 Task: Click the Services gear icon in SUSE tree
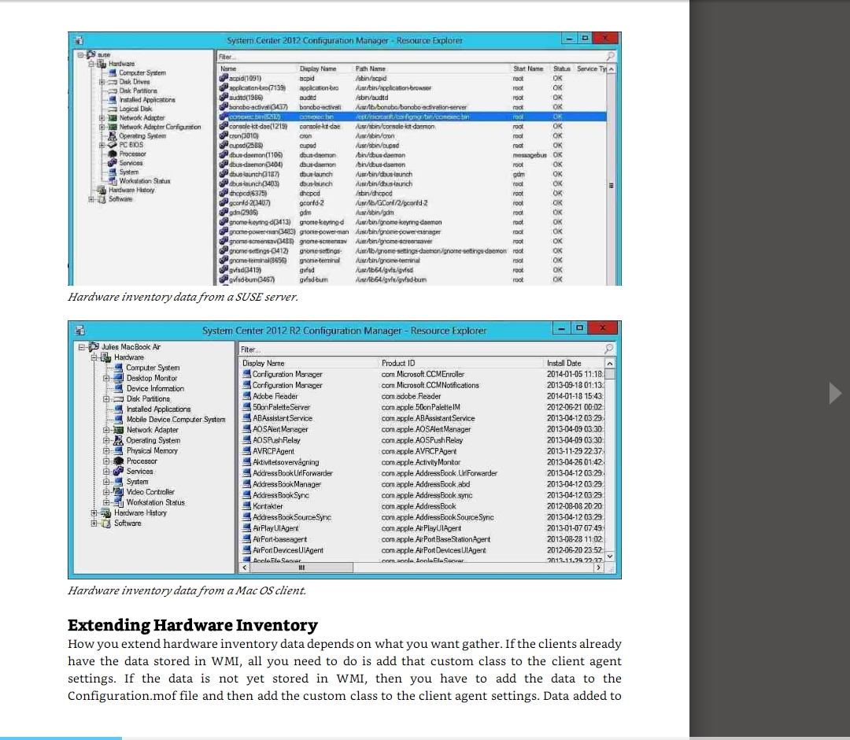113,163
